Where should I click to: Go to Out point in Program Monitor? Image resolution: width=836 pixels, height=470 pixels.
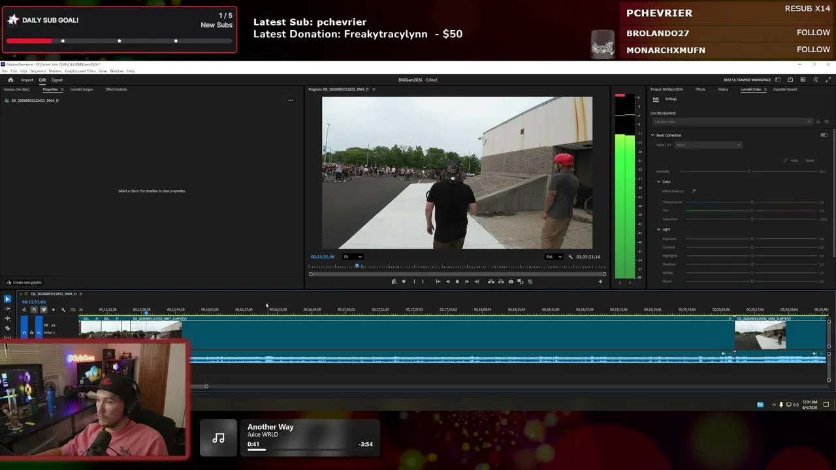pos(476,281)
